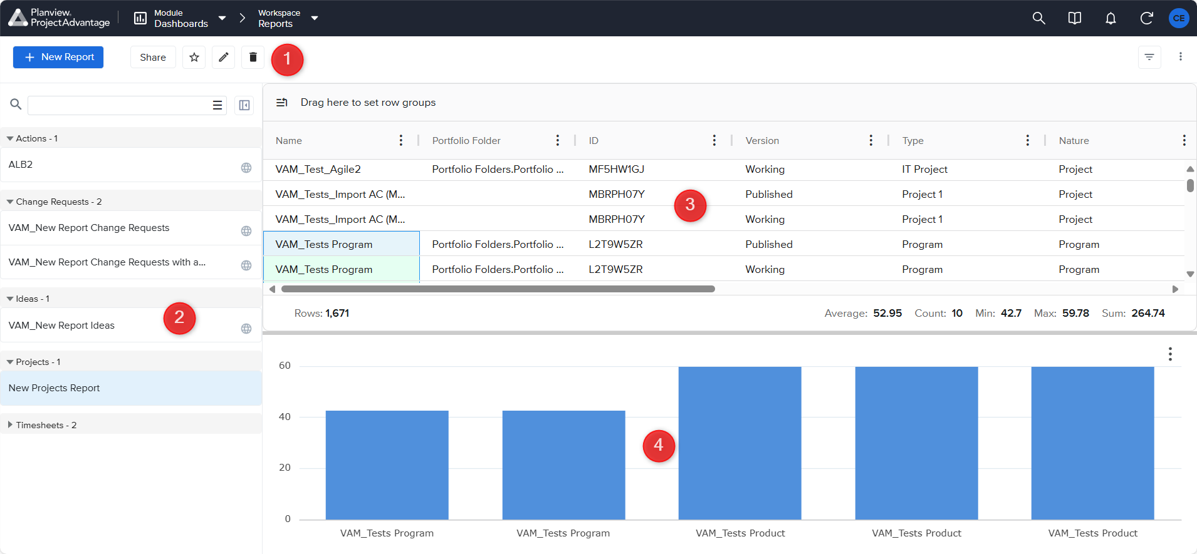1197x554 pixels.
Task: Delete report with trash icon
Action: point(253,58)
